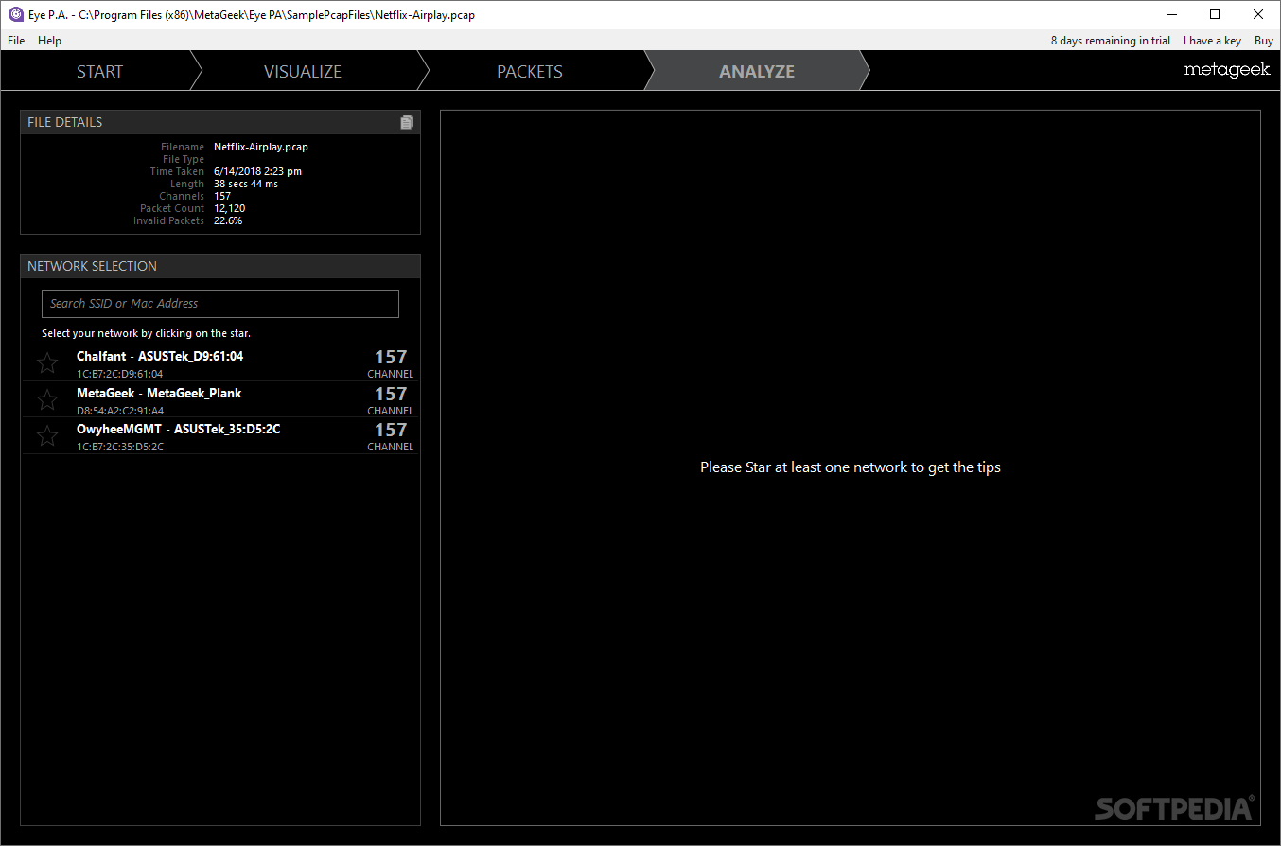
Task: Star the Chalfant - ASUSTek_D9:61:04 network
Action: click(47, 363)
